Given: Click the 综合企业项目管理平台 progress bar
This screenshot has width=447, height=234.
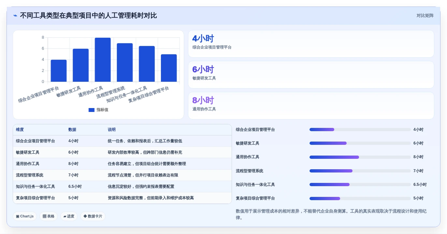Looking at the screenshot, I should 360,130.
